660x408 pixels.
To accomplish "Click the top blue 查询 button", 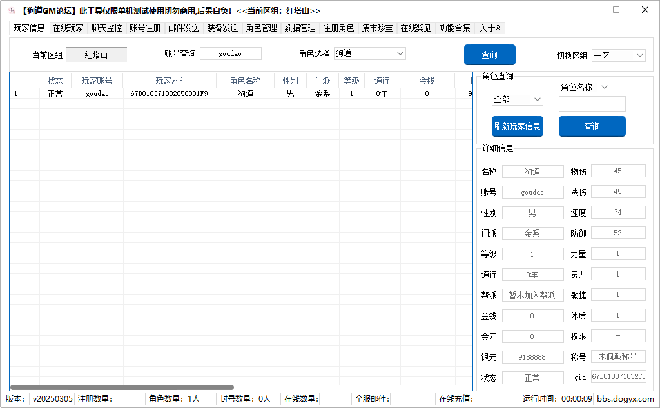I will (x=489, y=55).
